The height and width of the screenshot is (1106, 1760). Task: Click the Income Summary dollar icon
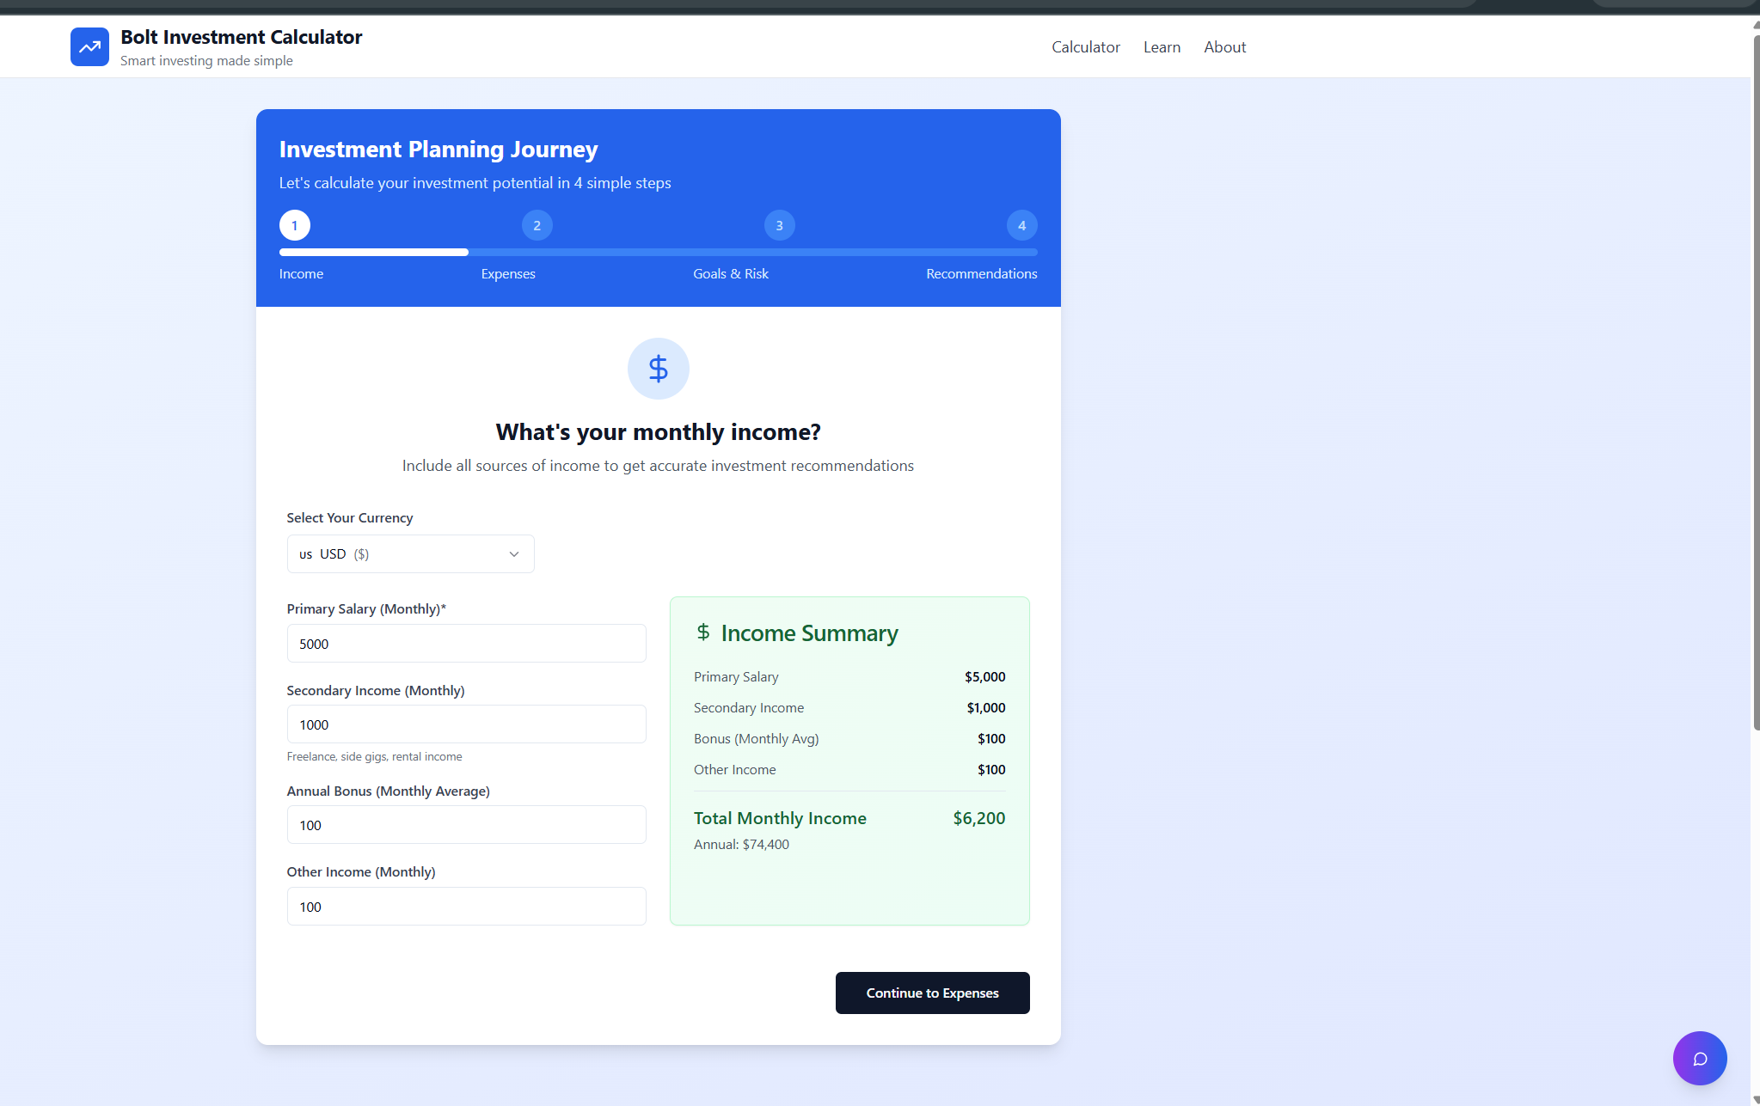point(703,632)
